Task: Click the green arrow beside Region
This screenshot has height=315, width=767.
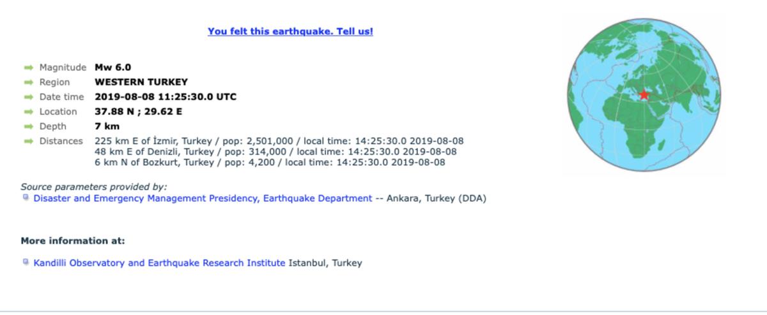Action: [28, 82]
